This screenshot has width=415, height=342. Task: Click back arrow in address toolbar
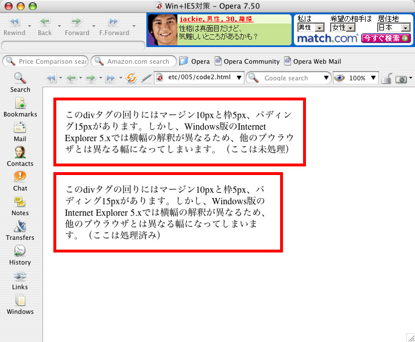pos(71,78)
